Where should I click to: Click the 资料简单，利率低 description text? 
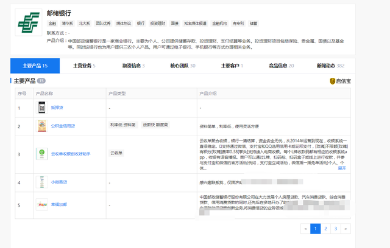tap(229, 126)
